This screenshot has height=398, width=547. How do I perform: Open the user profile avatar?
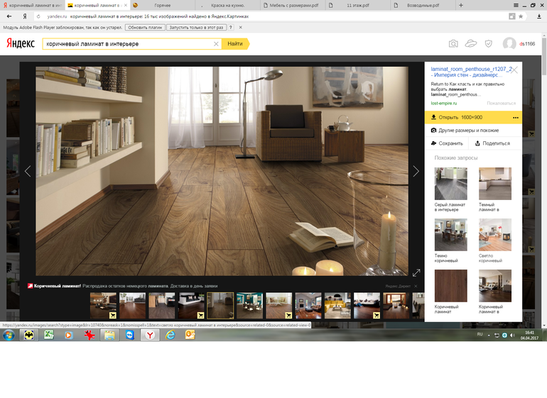509,44
